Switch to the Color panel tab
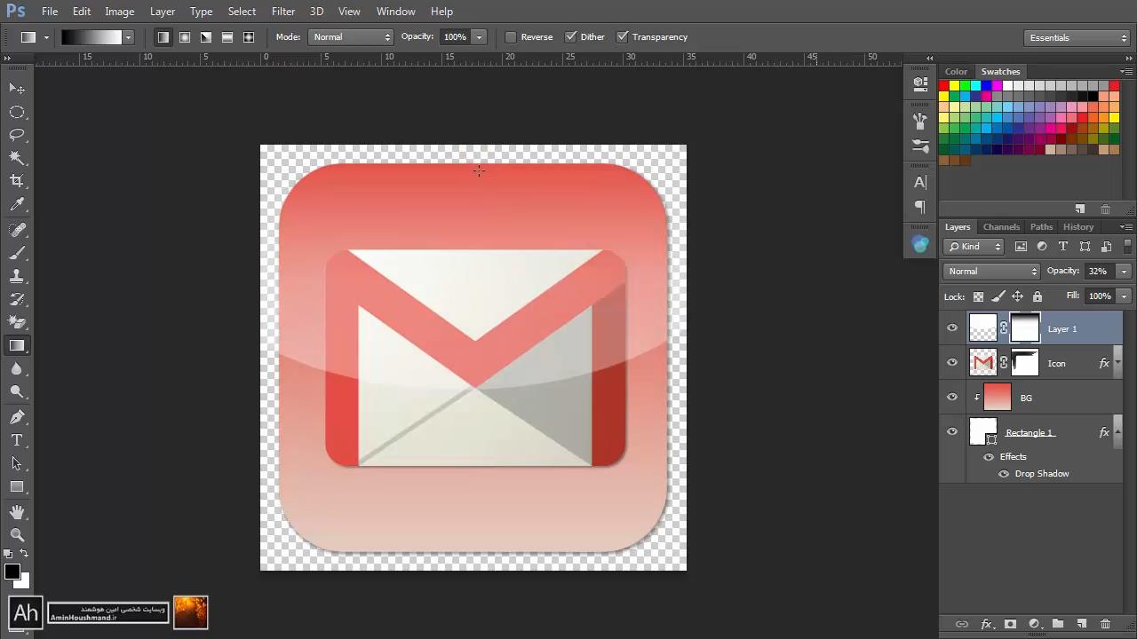The height and width of the screenshot is (639, 1137). pyautogui.click(x=956, y=72)
